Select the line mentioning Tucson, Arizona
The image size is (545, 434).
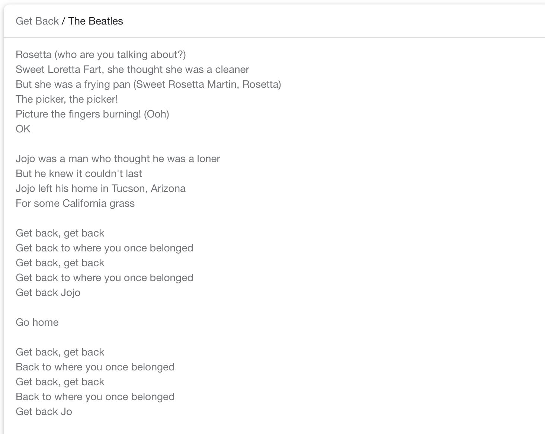[100, 189]
